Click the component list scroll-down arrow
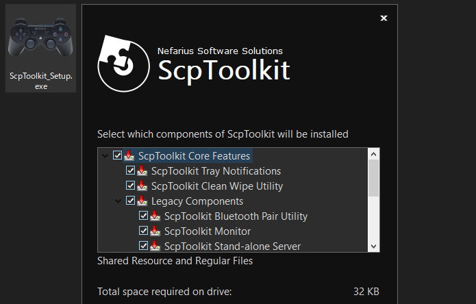Image resolution: width=476 pixels, height=304 pixels. (374, 246)
